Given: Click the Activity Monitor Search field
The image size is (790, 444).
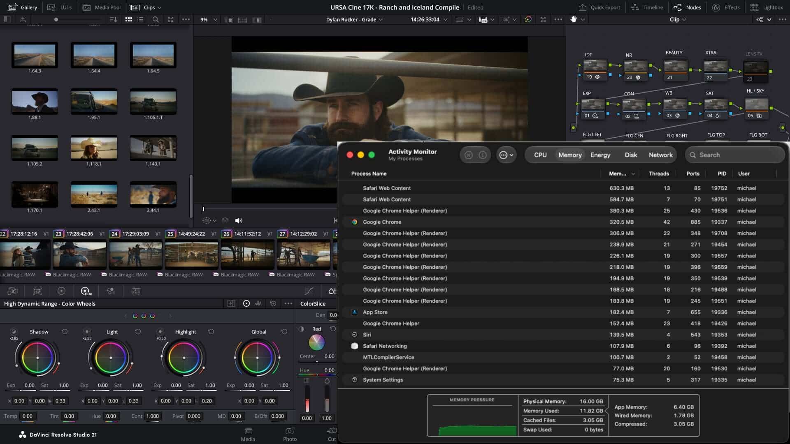Looking at the screenshot, I should [x=735, y=155].
